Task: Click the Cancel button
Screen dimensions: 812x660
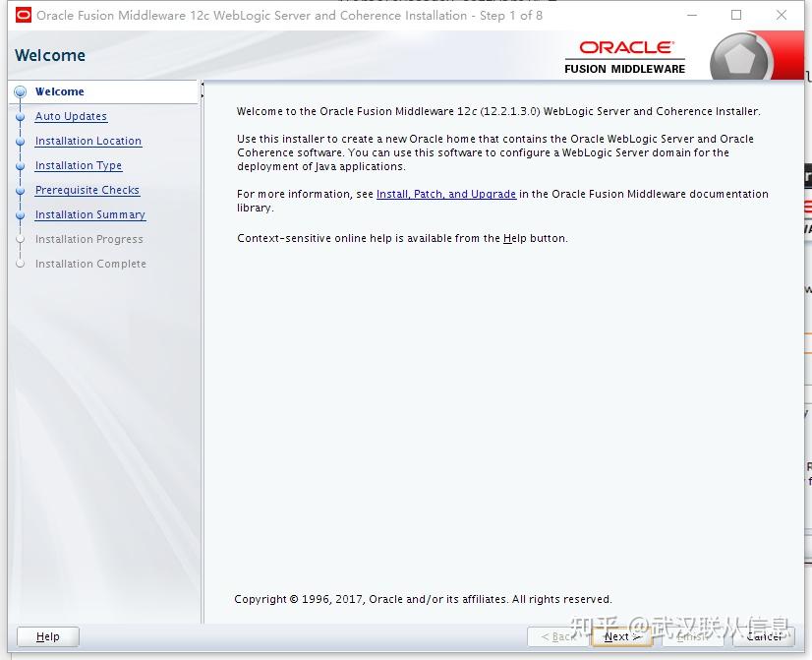Action: 765,636
